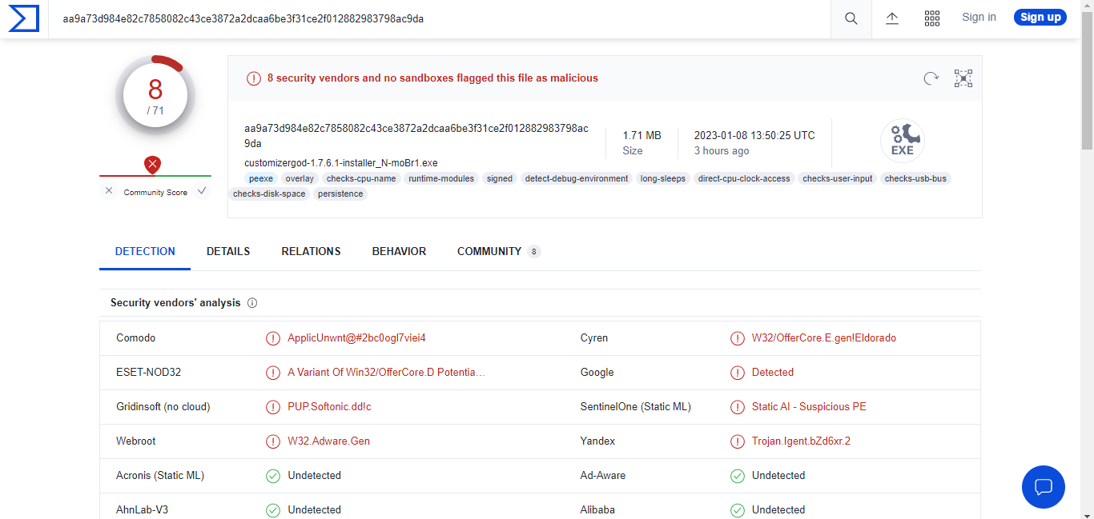Click the warning icon in Comodo row
This screenshot has height=519, width=1094.
273,338
